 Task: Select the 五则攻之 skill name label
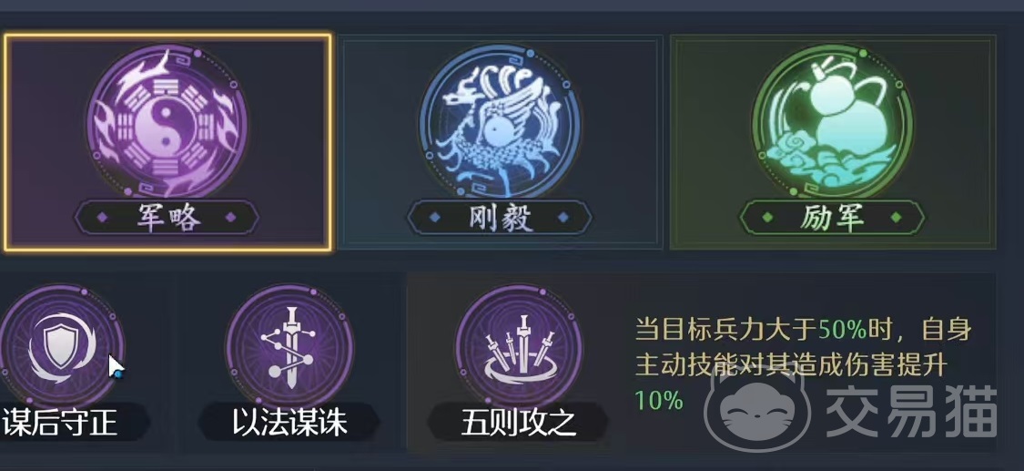pos(519,423)
